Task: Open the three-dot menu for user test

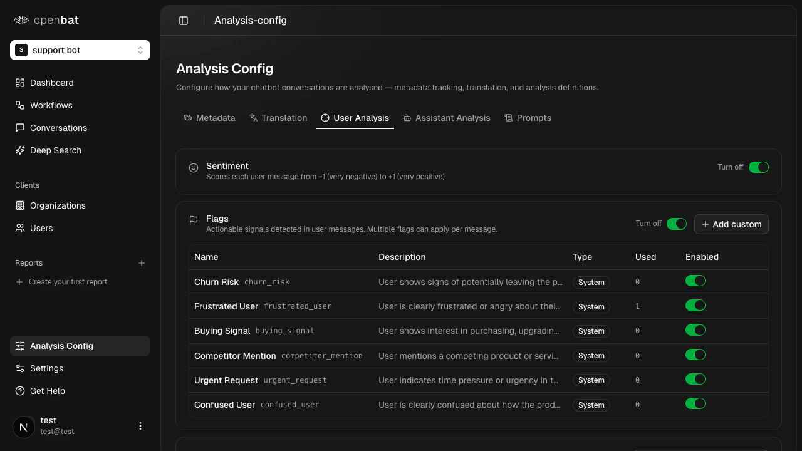Action: pos(140,426)
